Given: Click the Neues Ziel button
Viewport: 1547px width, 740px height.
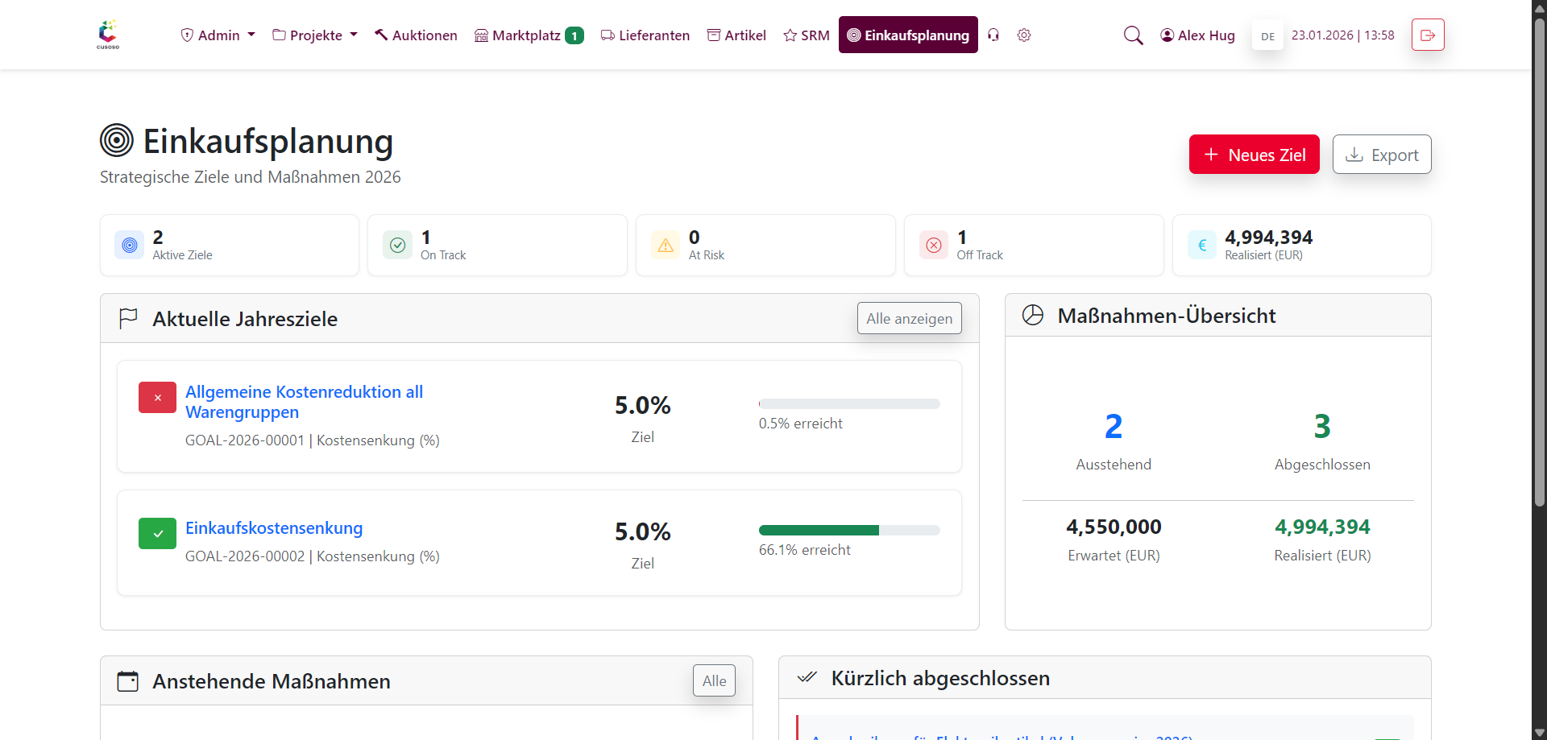Looking at the screenshot, I should click(x=1254, y=154).
